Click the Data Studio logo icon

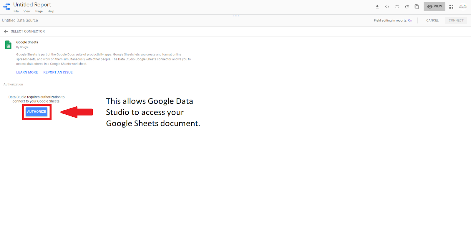(x=6, y=6)
